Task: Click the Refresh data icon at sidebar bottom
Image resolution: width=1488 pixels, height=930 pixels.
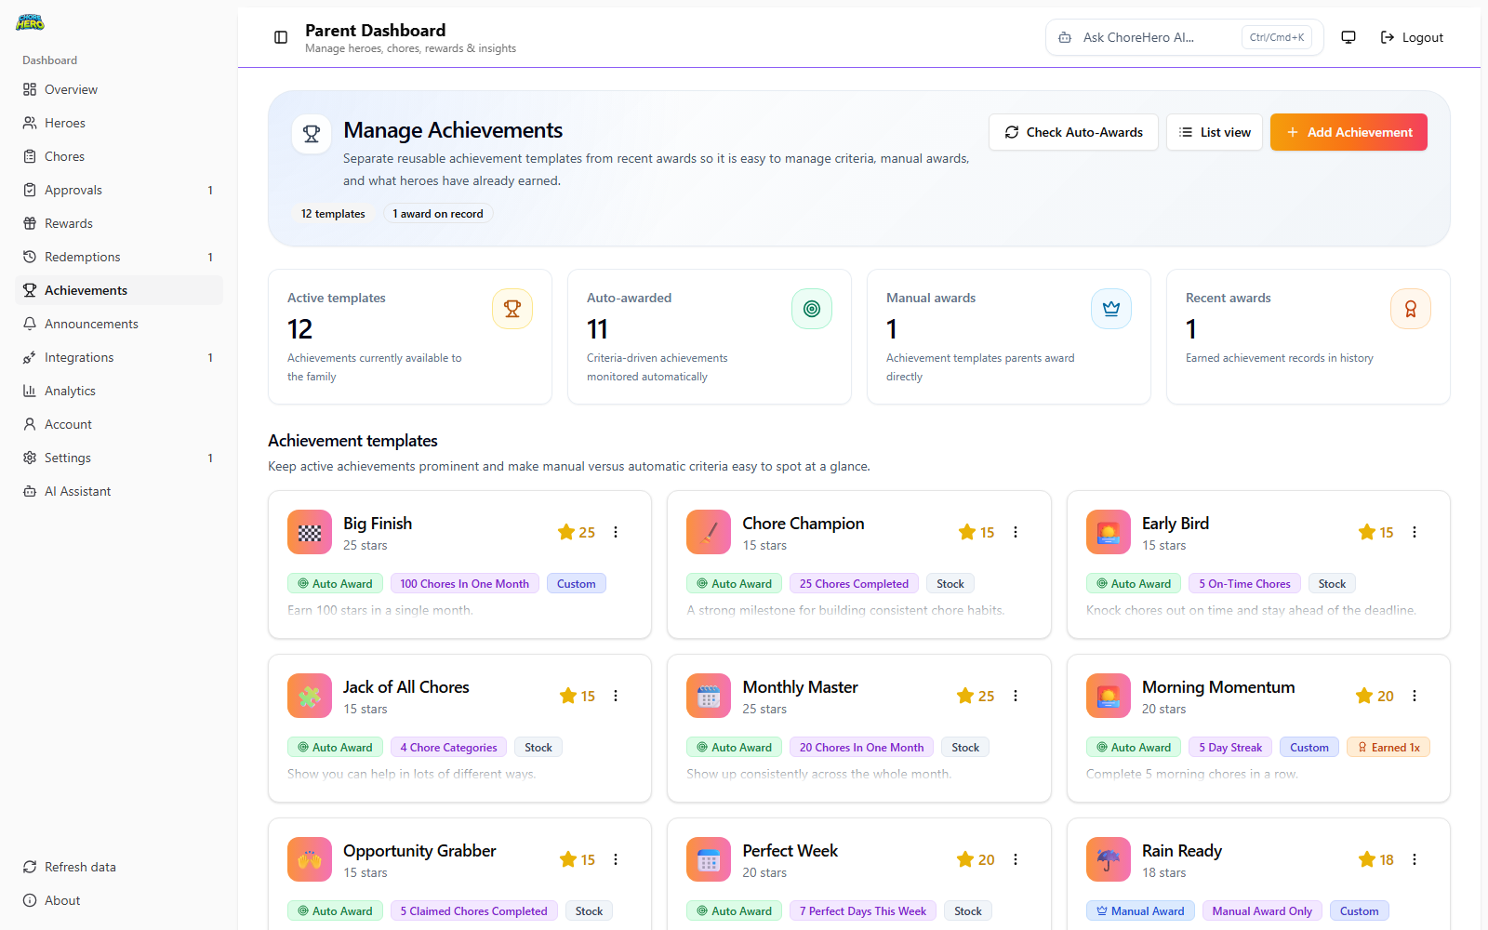Action: [x=29, y=866]
